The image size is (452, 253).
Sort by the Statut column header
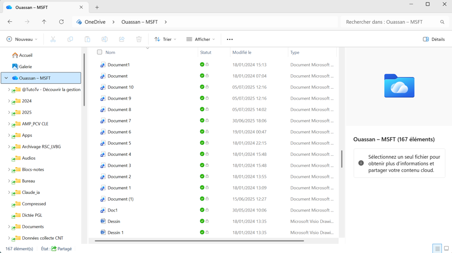click(206, 52)
